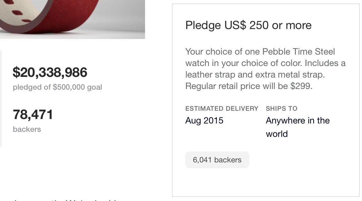
Task: Click "Your choice of one Pebble Time Steel" line
Action: [260, 52]
